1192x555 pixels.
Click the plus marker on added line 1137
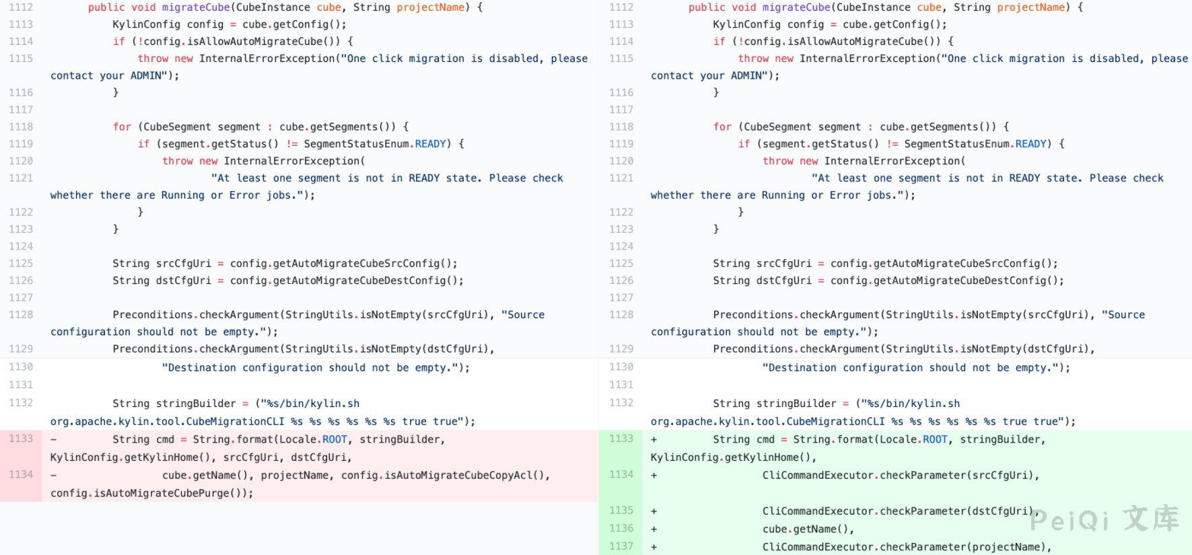pyautogui.click(x=654, y=547)
